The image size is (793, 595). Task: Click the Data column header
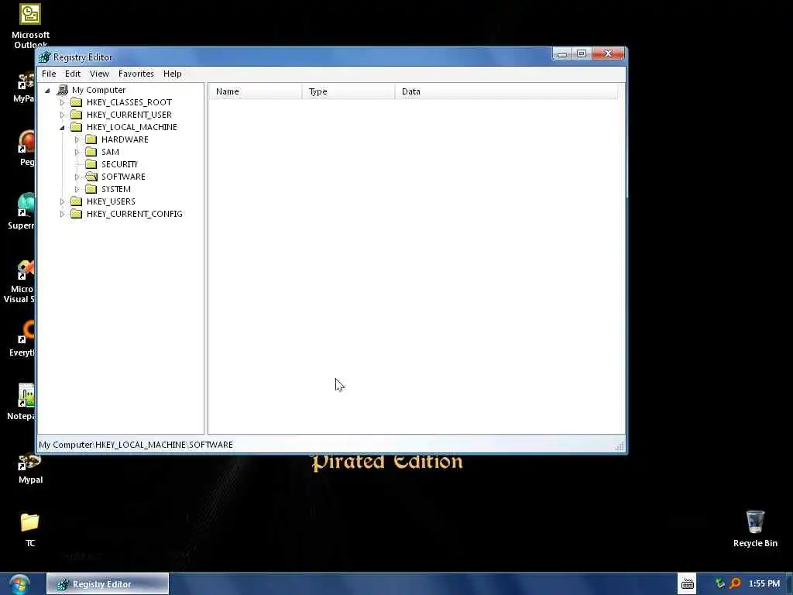[506, 91]
